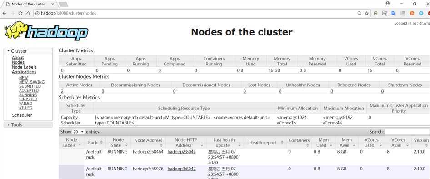Click the site info icon in address bar
The width and height of the screenshot is (430, 179).
(37, 13)
